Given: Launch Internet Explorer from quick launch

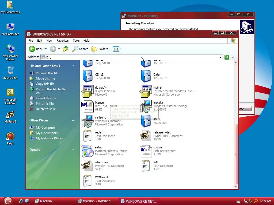Looking at the screenshot, I should pyautogui.click(x=21, y=201).
